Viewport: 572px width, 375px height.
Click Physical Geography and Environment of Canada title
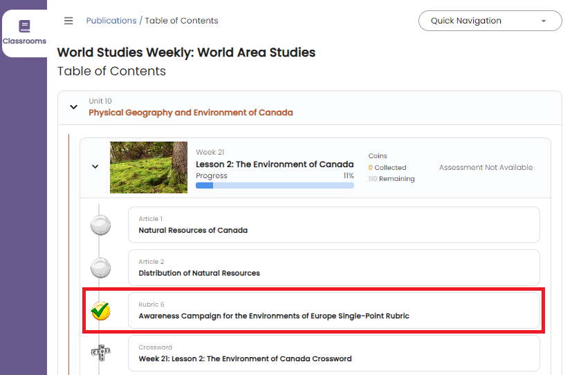click(x=191, y=113)
